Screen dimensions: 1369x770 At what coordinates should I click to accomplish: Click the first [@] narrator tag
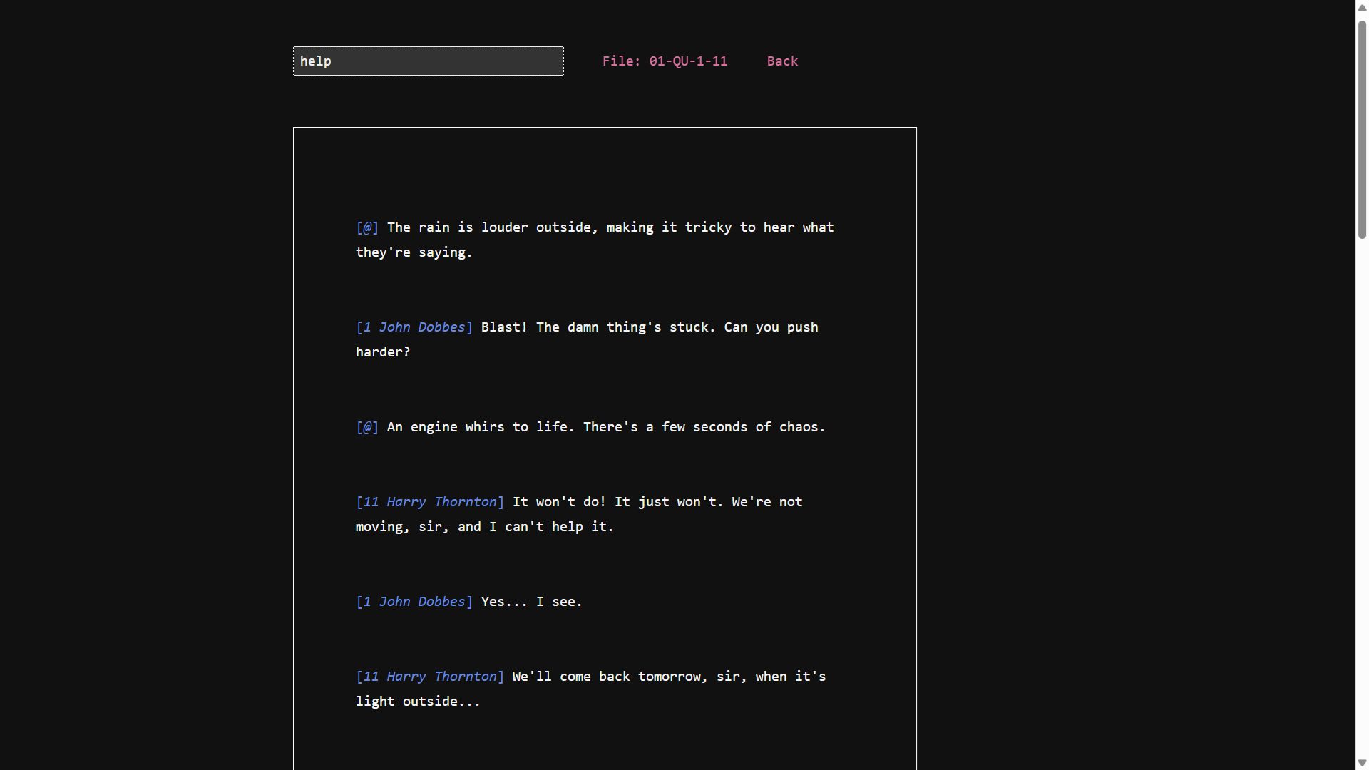click(366, 227)
